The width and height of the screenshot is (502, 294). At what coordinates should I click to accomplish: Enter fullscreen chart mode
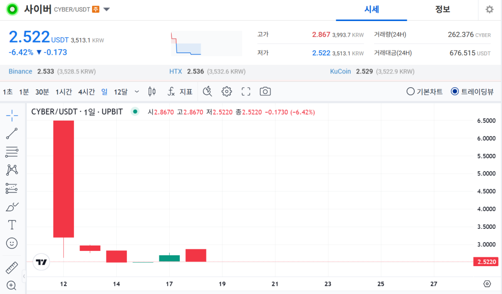[x=246, y=92]
